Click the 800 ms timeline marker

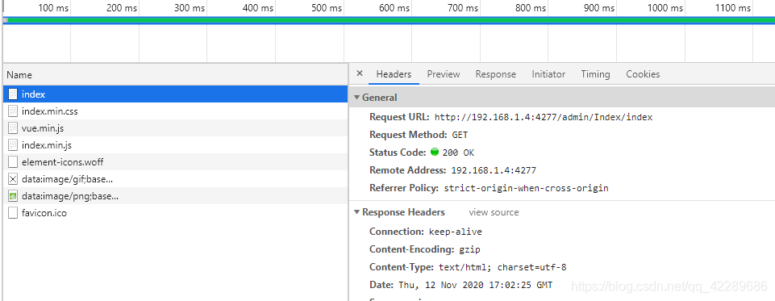[531, 8]
